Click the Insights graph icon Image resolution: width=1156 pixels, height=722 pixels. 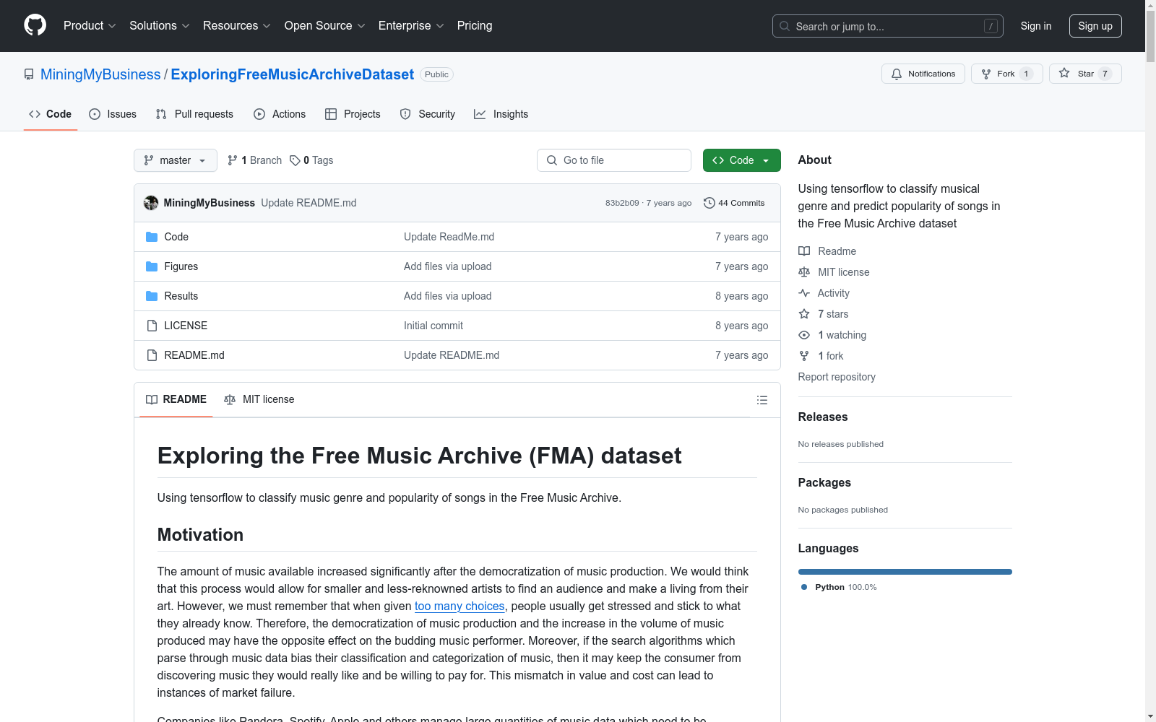[480, 114]
